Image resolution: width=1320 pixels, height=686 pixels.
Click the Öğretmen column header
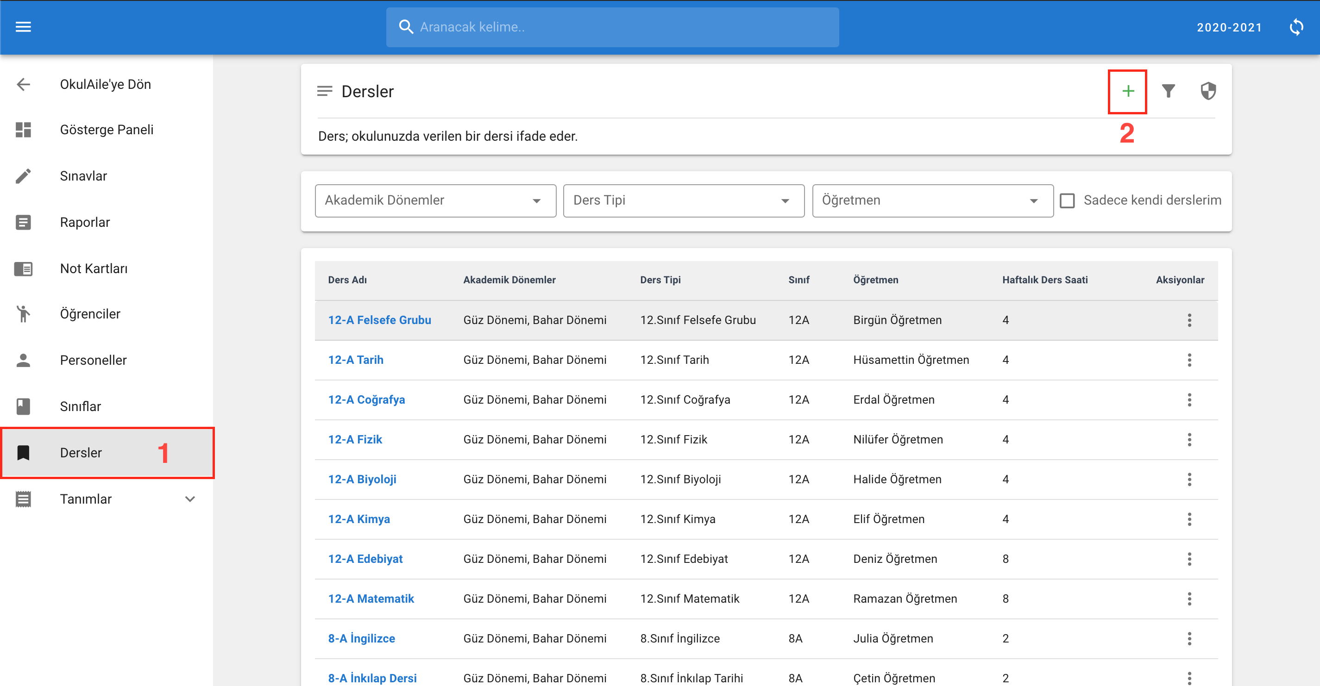click(x=875, y=280)
